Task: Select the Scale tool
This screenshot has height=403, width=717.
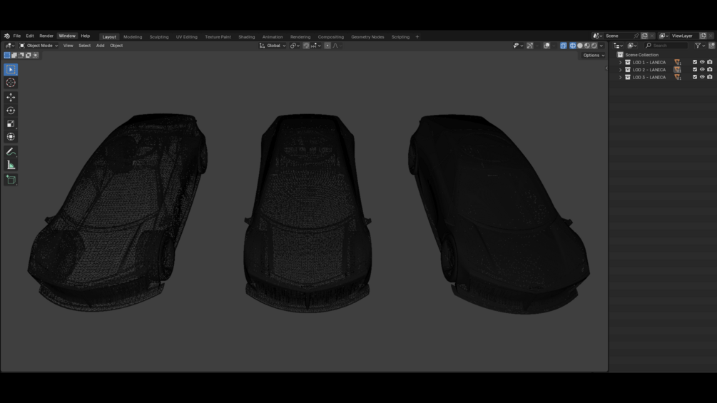Action: point(11,124)
